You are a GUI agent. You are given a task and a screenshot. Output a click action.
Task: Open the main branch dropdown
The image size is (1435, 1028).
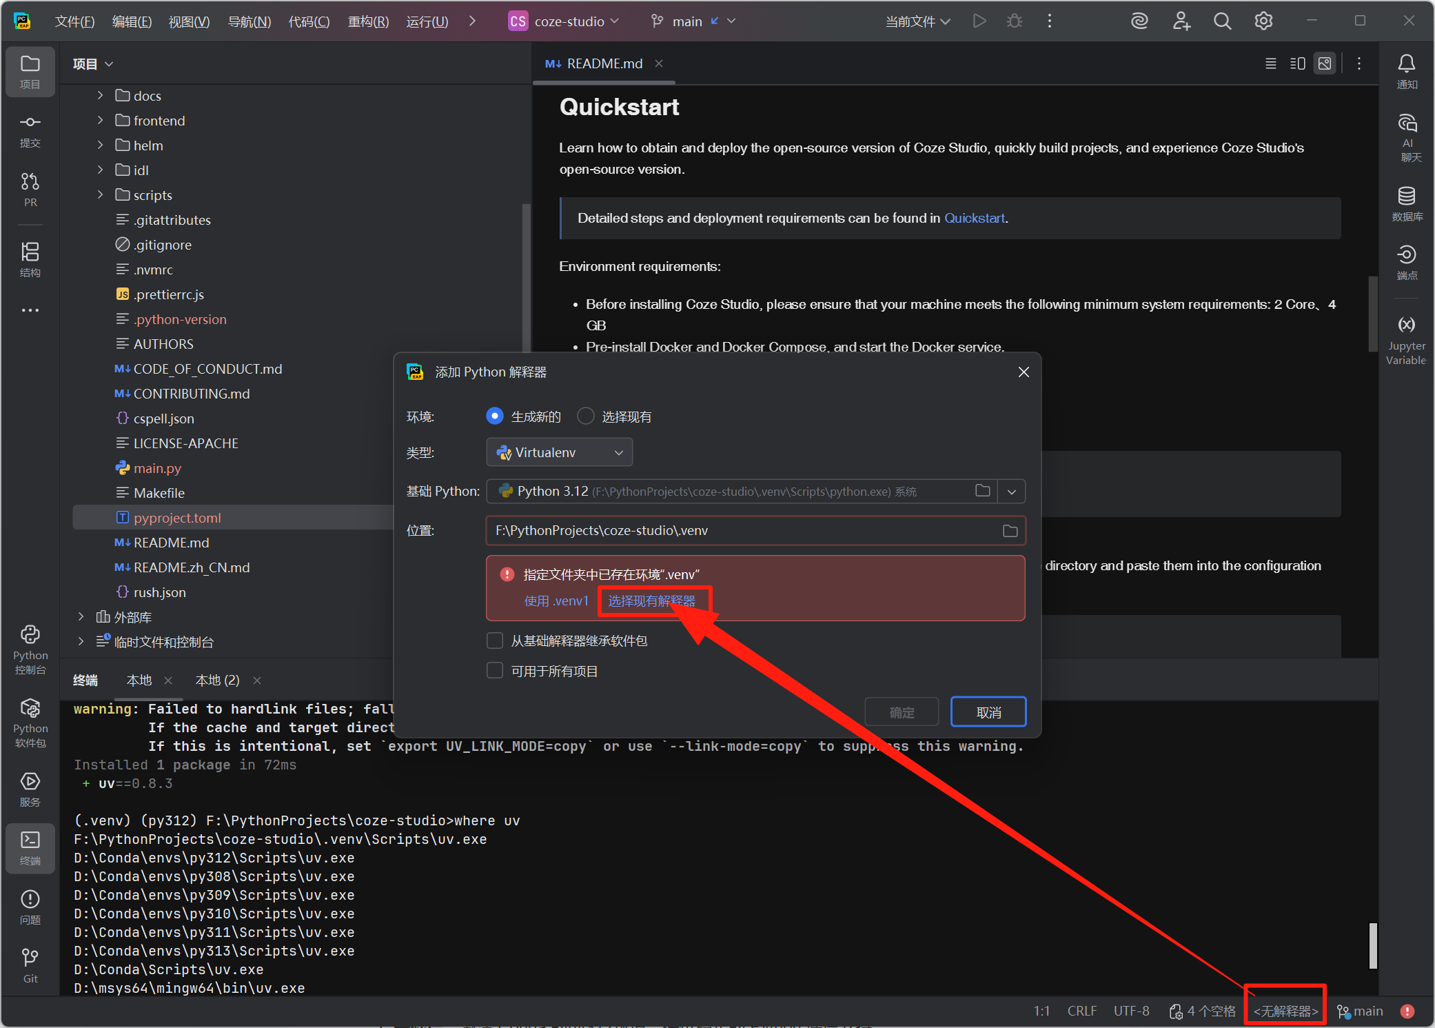[x=693, y=21]
